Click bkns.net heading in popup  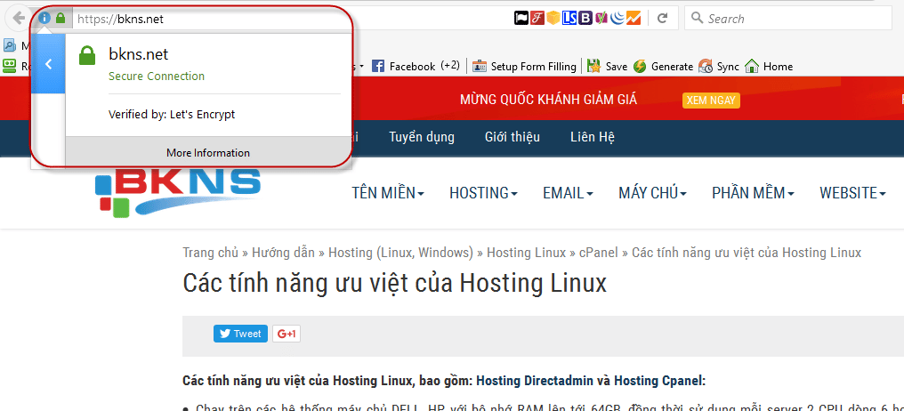click(139, 54)
